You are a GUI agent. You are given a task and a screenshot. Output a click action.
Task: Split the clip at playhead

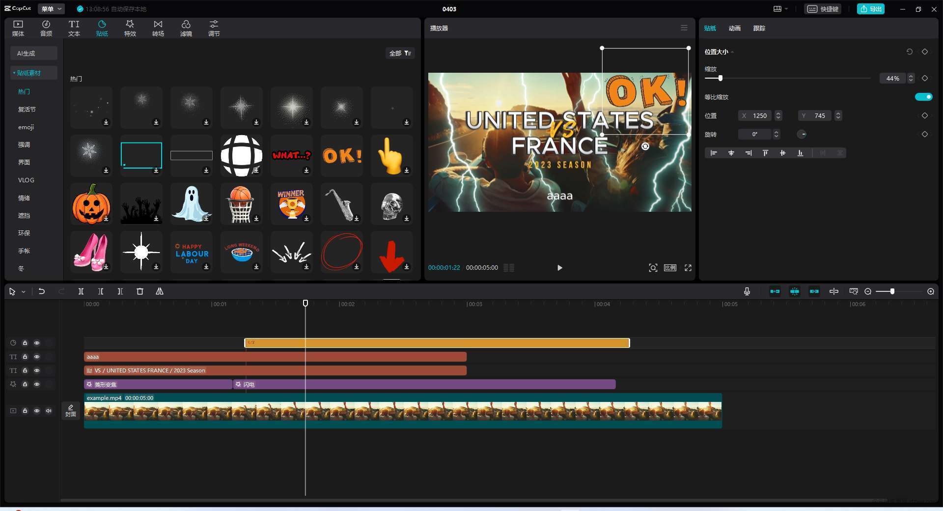[81, 291]
